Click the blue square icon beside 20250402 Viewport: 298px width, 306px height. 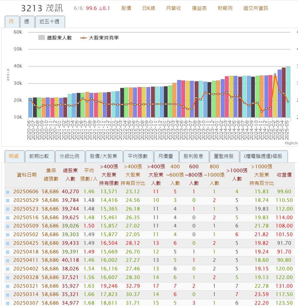(8, 269)
